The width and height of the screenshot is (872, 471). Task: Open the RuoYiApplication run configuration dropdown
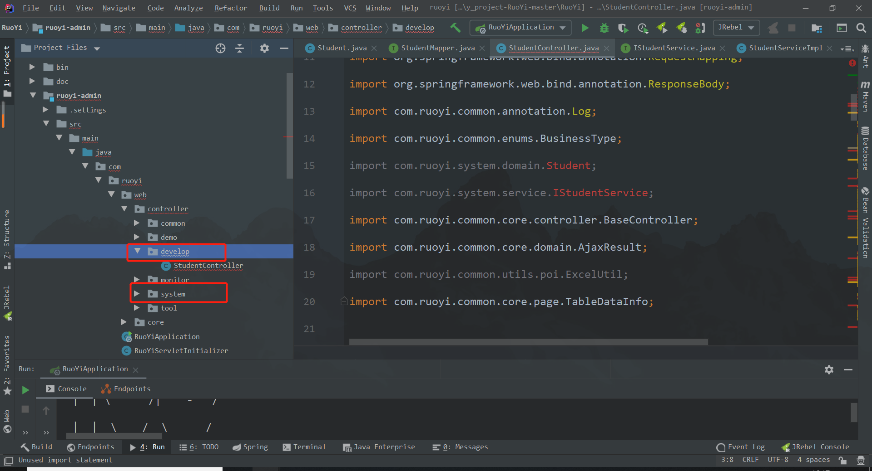pyautogui.click(x=520, y=28)
